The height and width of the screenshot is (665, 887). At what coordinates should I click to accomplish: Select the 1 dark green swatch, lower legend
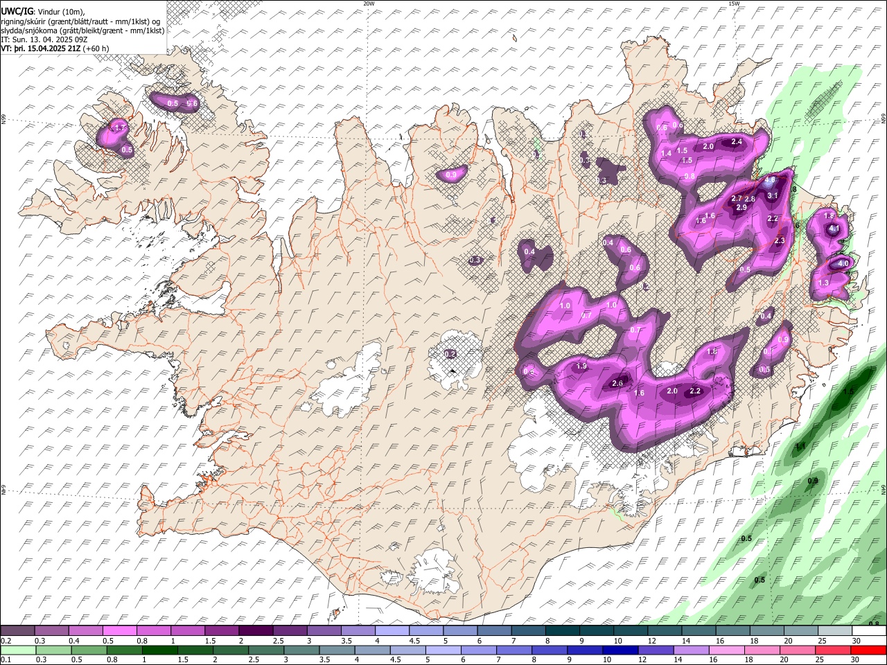[x=159, y=650]
